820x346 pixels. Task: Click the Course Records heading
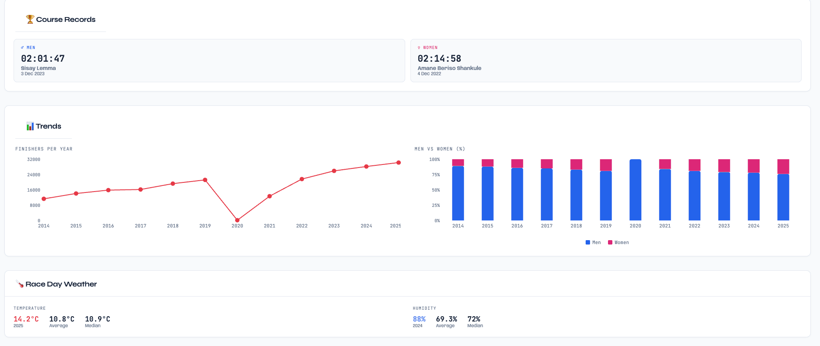pos(66,19)
